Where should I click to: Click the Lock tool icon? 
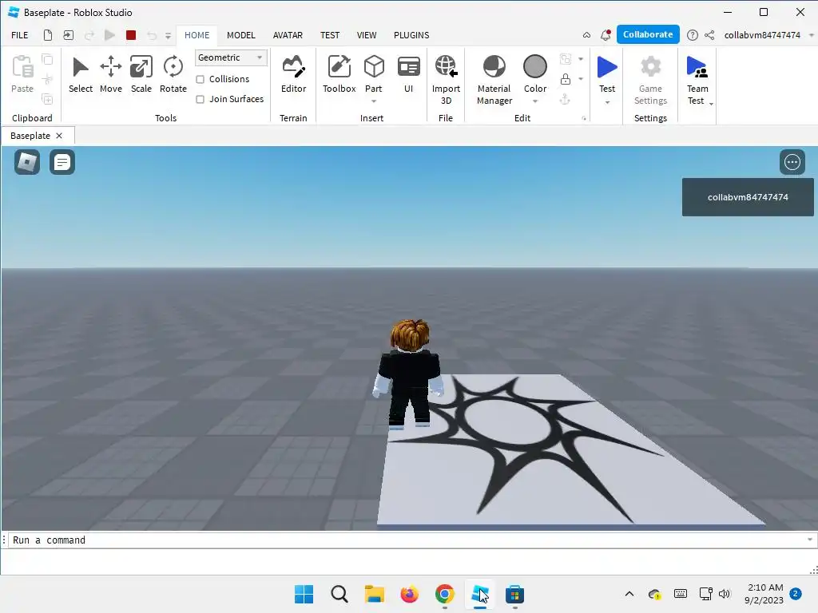565,79
